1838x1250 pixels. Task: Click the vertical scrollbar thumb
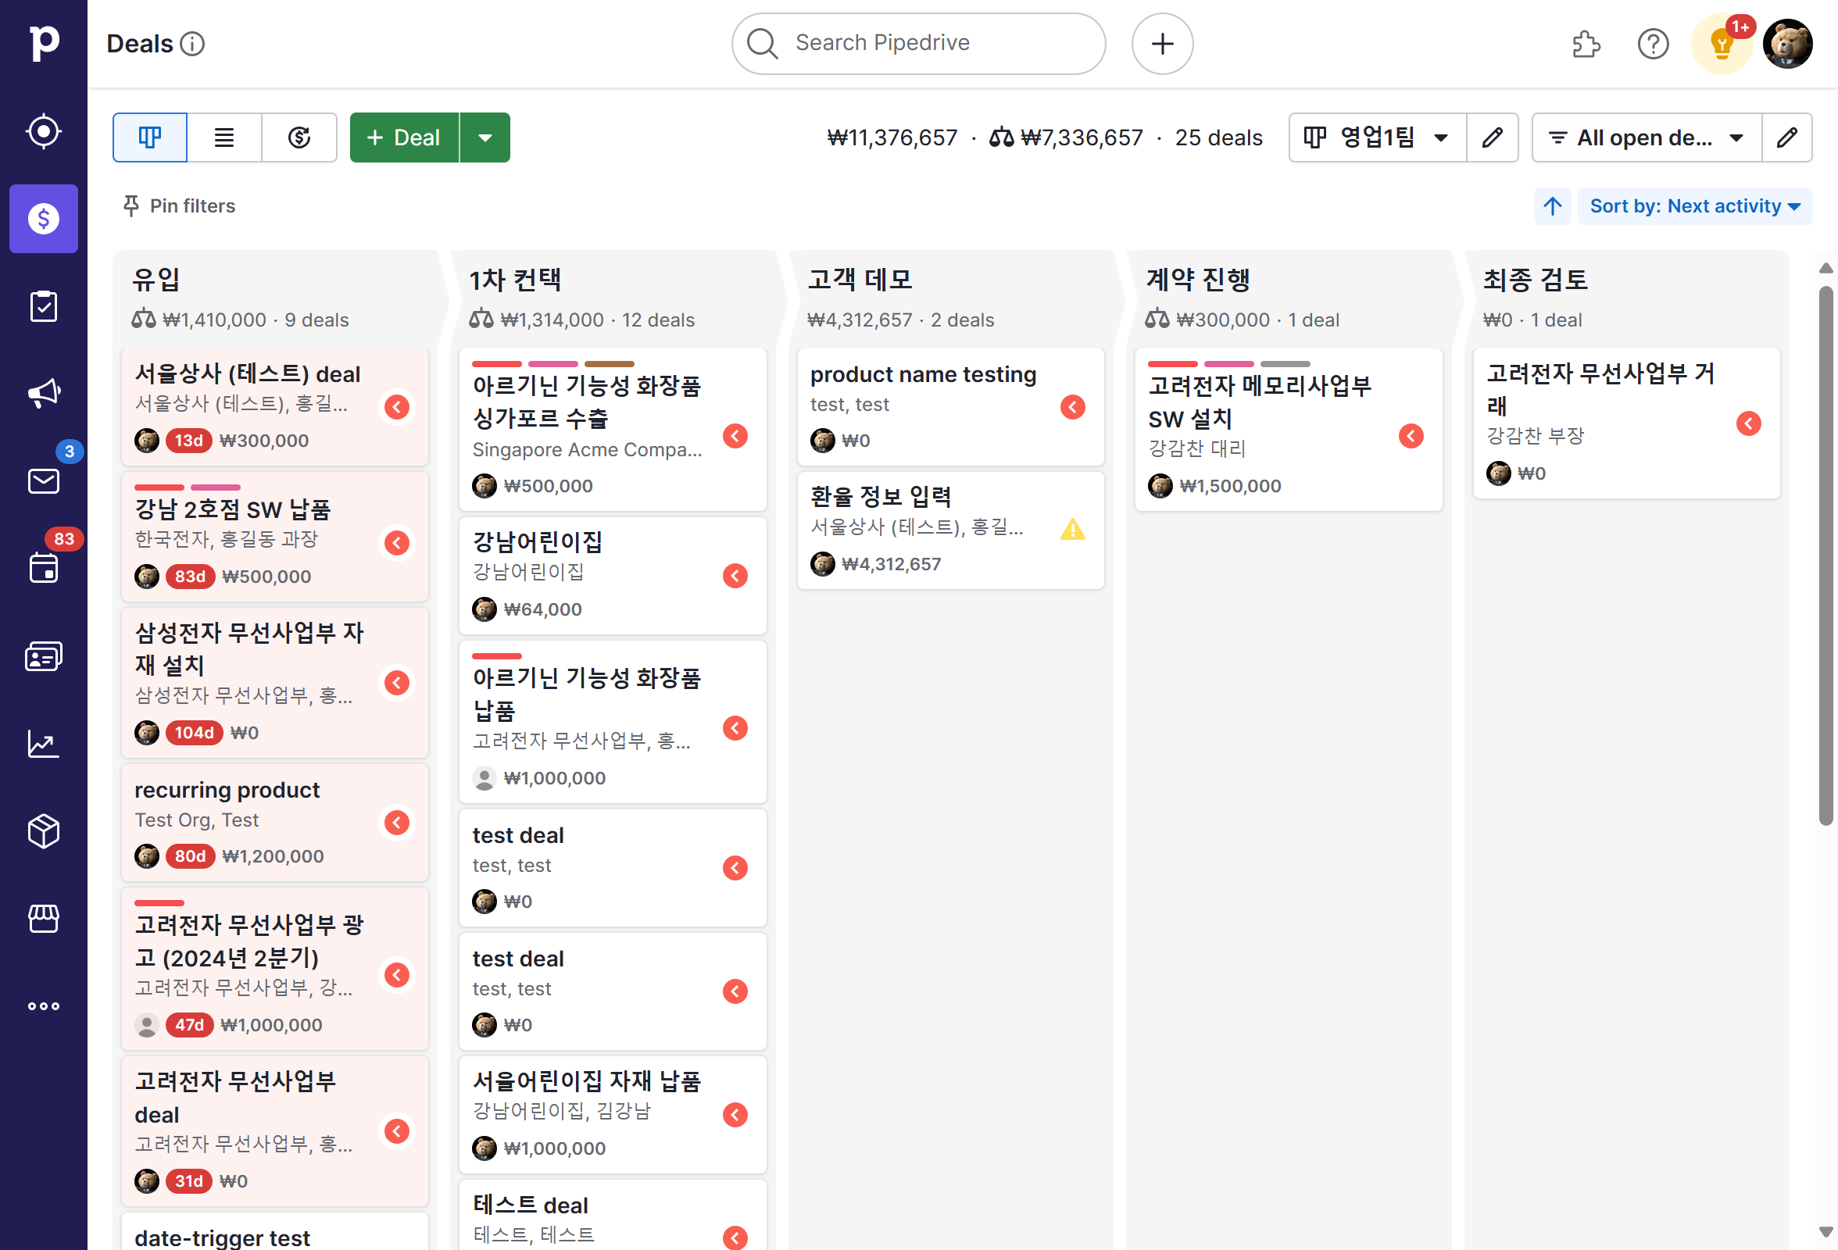(1825, 555)
